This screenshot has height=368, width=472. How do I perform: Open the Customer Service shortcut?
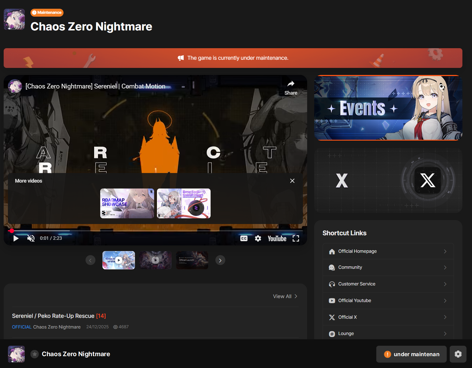[388, 284]
